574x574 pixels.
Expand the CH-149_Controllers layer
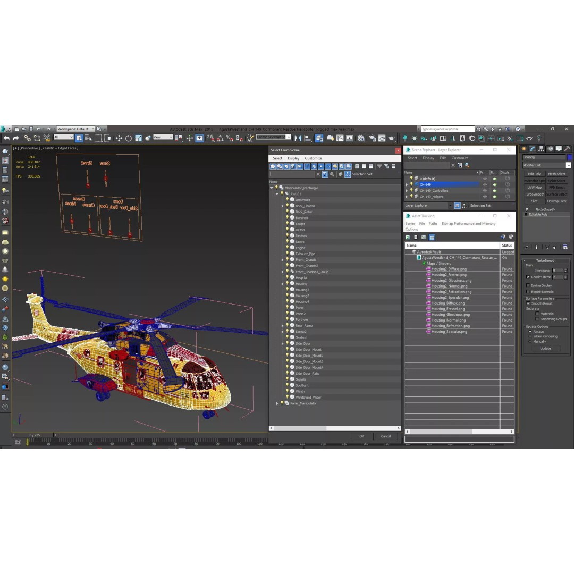point(407,191)
